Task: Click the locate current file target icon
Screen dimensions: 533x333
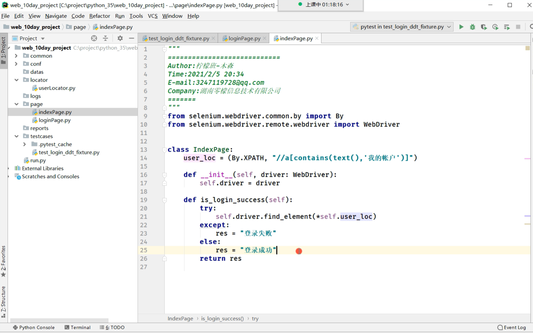Action: point(94,38)
